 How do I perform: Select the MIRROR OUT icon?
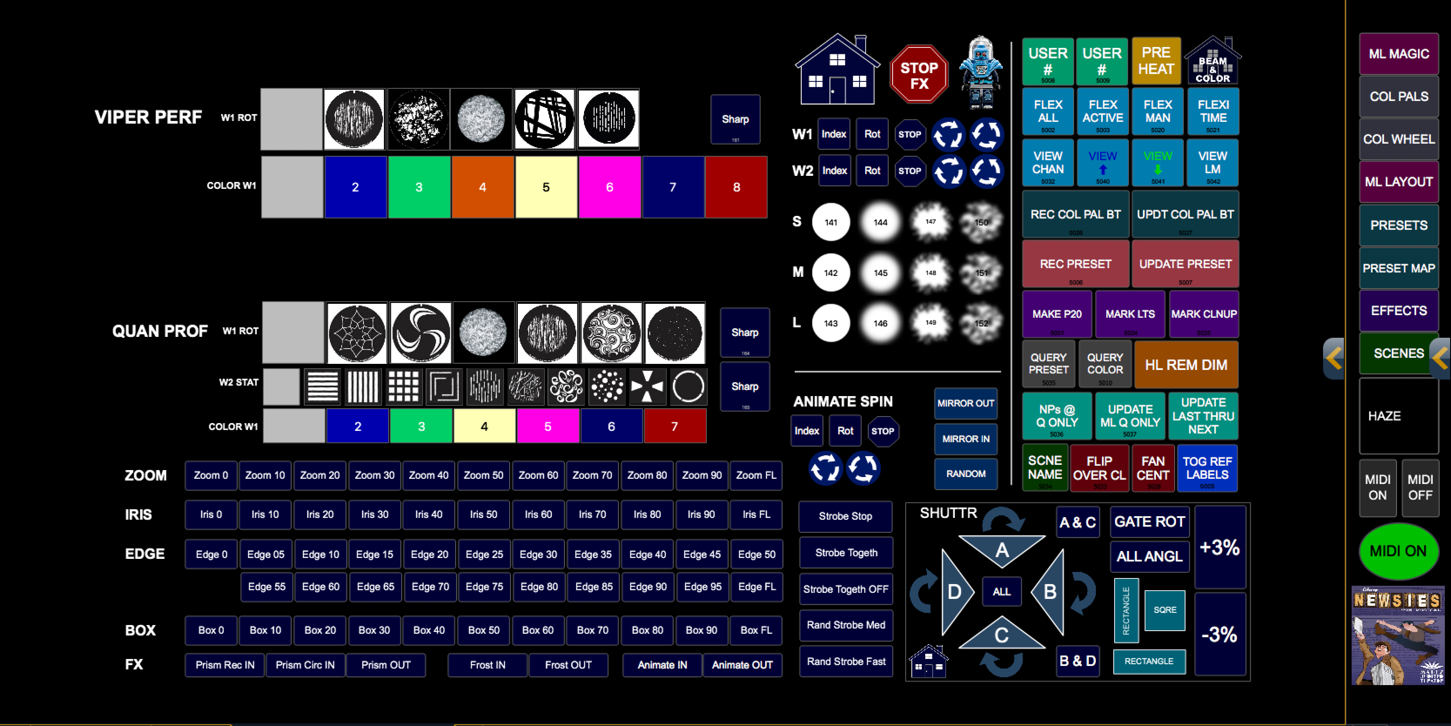pyautogui.click(x=967, y=403)
